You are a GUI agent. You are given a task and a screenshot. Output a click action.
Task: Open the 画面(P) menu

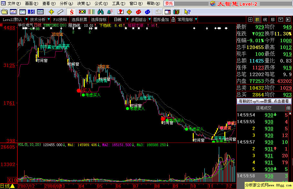click(32, 4)
